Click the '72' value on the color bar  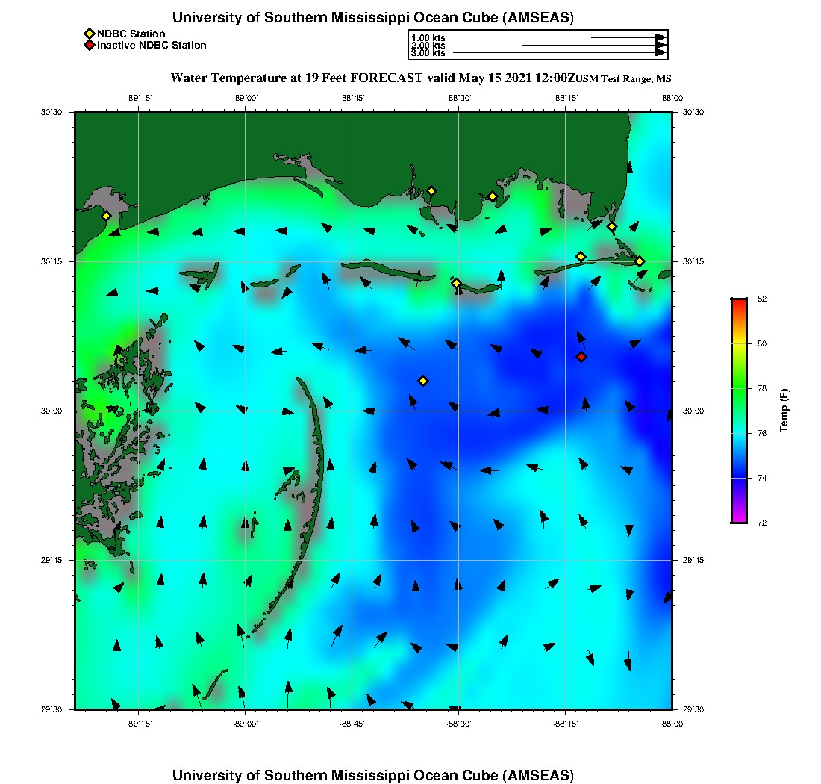pyautogui.click(x=762, y=523)
